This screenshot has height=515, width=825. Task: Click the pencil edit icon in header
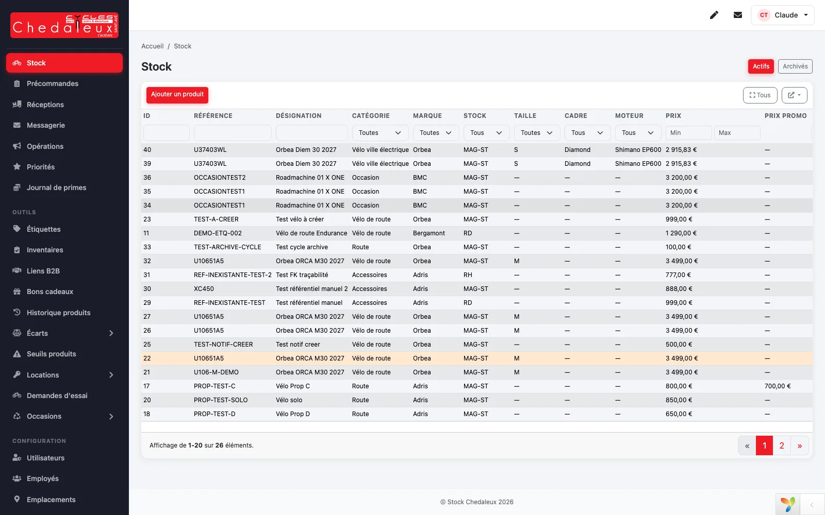(x=714, y=15)
